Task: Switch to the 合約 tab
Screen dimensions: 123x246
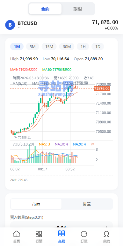Action: pos(45,9)
